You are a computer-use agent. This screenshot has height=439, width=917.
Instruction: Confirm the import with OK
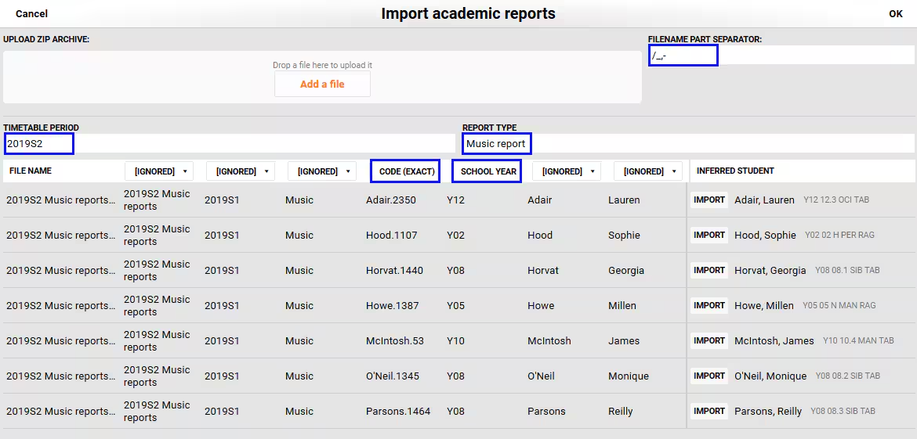click(x=895, y=13)
